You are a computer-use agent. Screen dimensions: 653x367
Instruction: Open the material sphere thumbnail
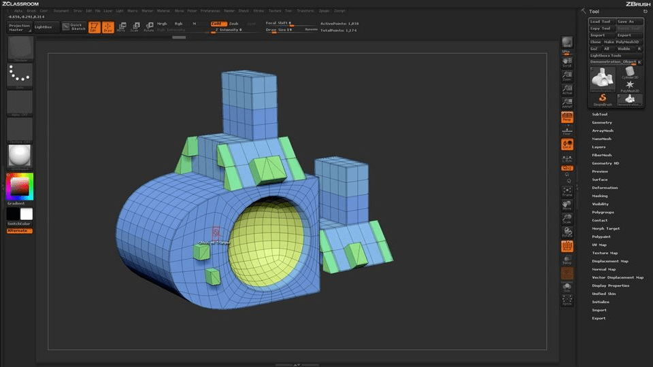(20, 156)
